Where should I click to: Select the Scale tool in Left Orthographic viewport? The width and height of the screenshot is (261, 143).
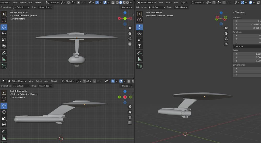[x=4, y=118]
